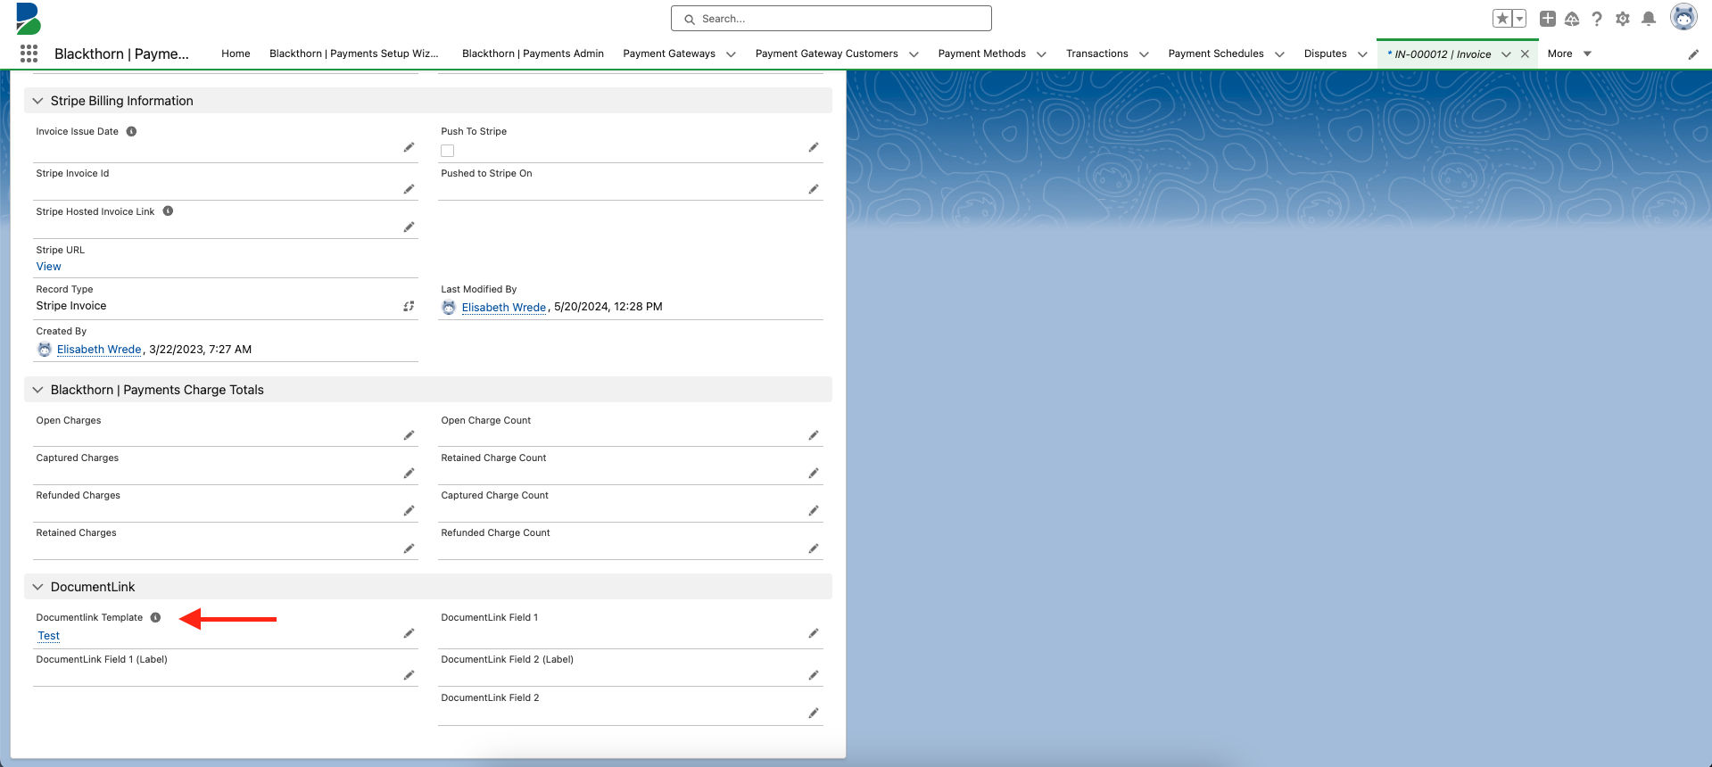This screenshot has height=767, width=1712.
Task: Show Documentlink Template info tooltip
Action: click(x=155, y=617)
